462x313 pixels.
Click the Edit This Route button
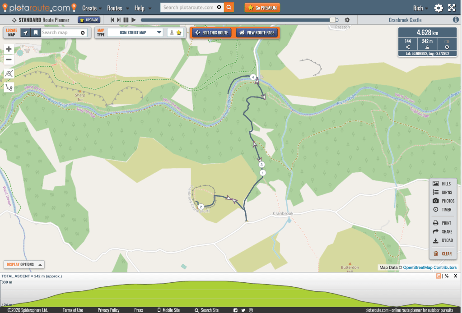click(212, 33)
